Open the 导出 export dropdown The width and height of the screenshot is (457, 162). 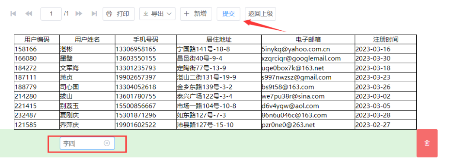point(157,14)
